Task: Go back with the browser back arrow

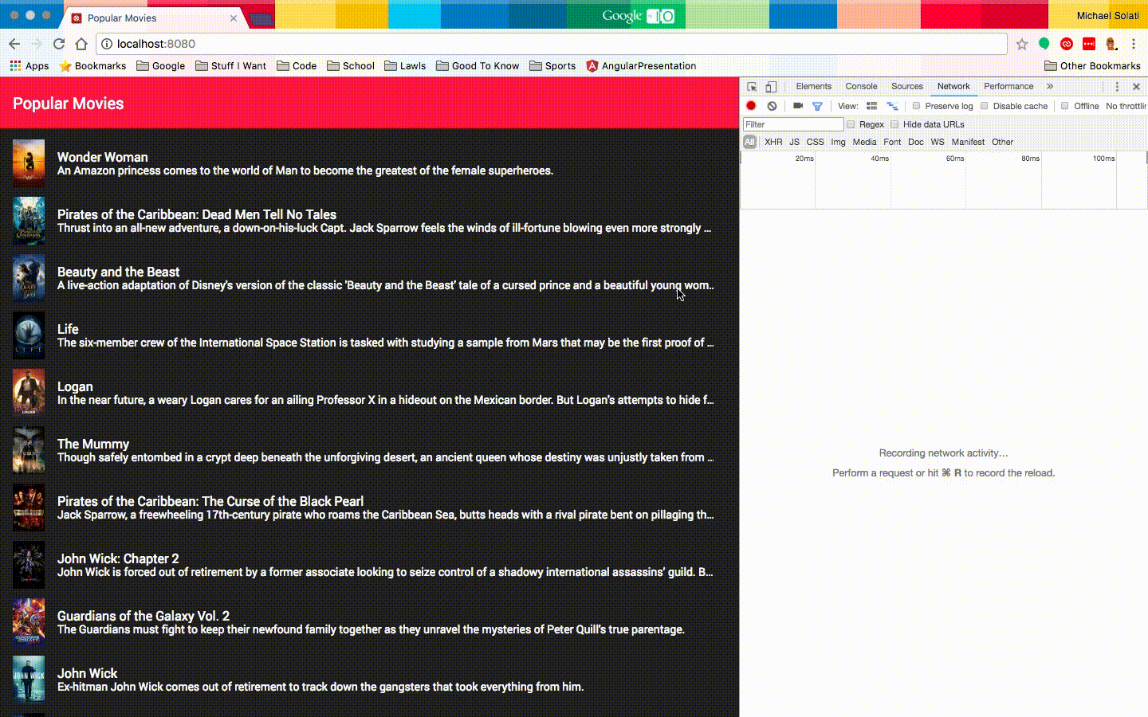Action: click(14, 44)
